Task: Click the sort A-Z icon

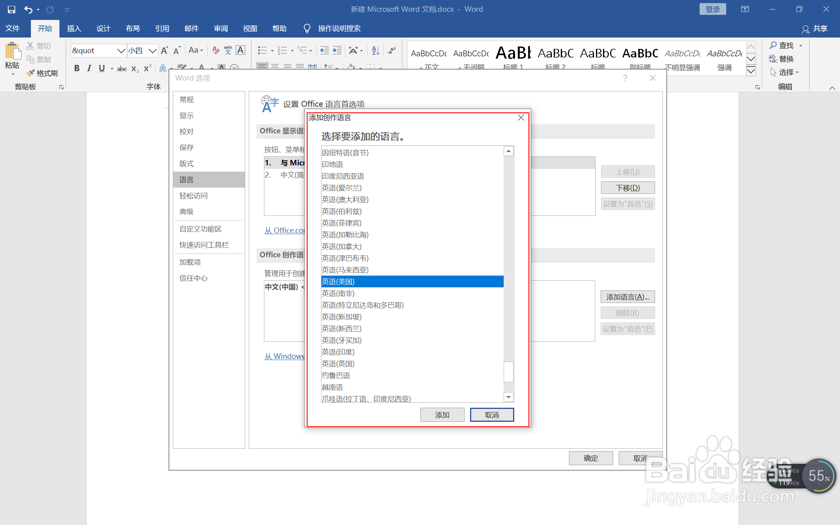Action: pyautogui.click(x=376, y=50)
